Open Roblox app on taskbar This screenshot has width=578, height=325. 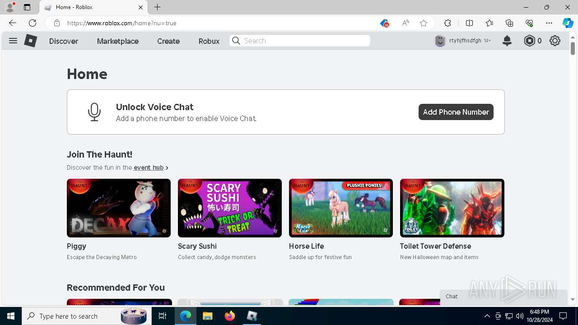pos(252,316)
